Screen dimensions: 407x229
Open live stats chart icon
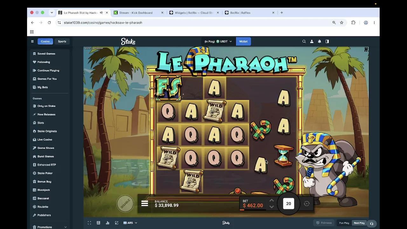point(107,223)
